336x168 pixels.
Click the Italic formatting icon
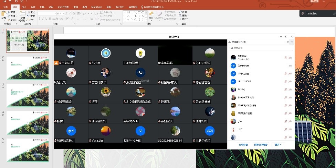click(x=43, y=19)
